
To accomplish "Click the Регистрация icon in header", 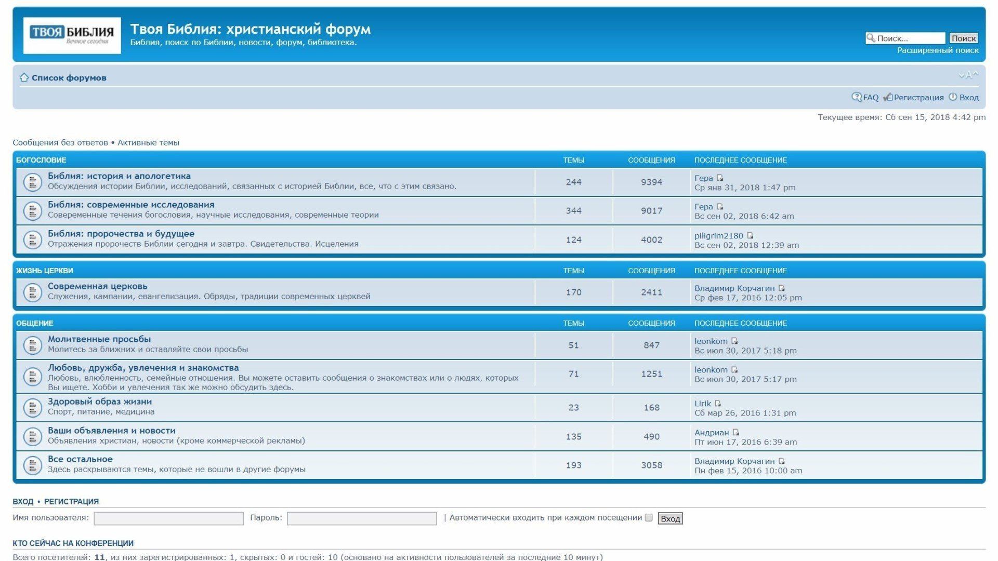I will coord(888,97).
